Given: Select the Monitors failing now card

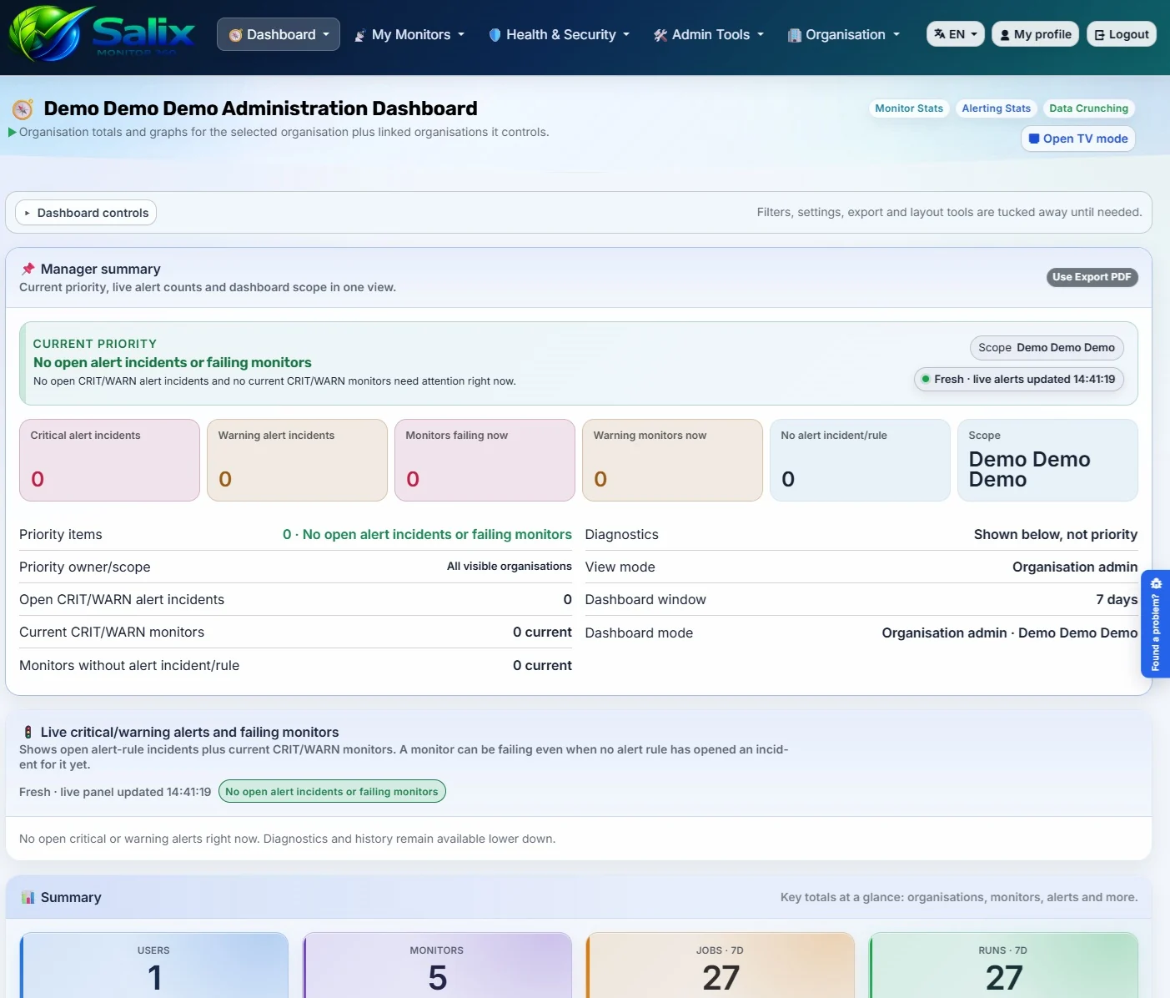Looking at the screenshot, I should tap(485, 460).
